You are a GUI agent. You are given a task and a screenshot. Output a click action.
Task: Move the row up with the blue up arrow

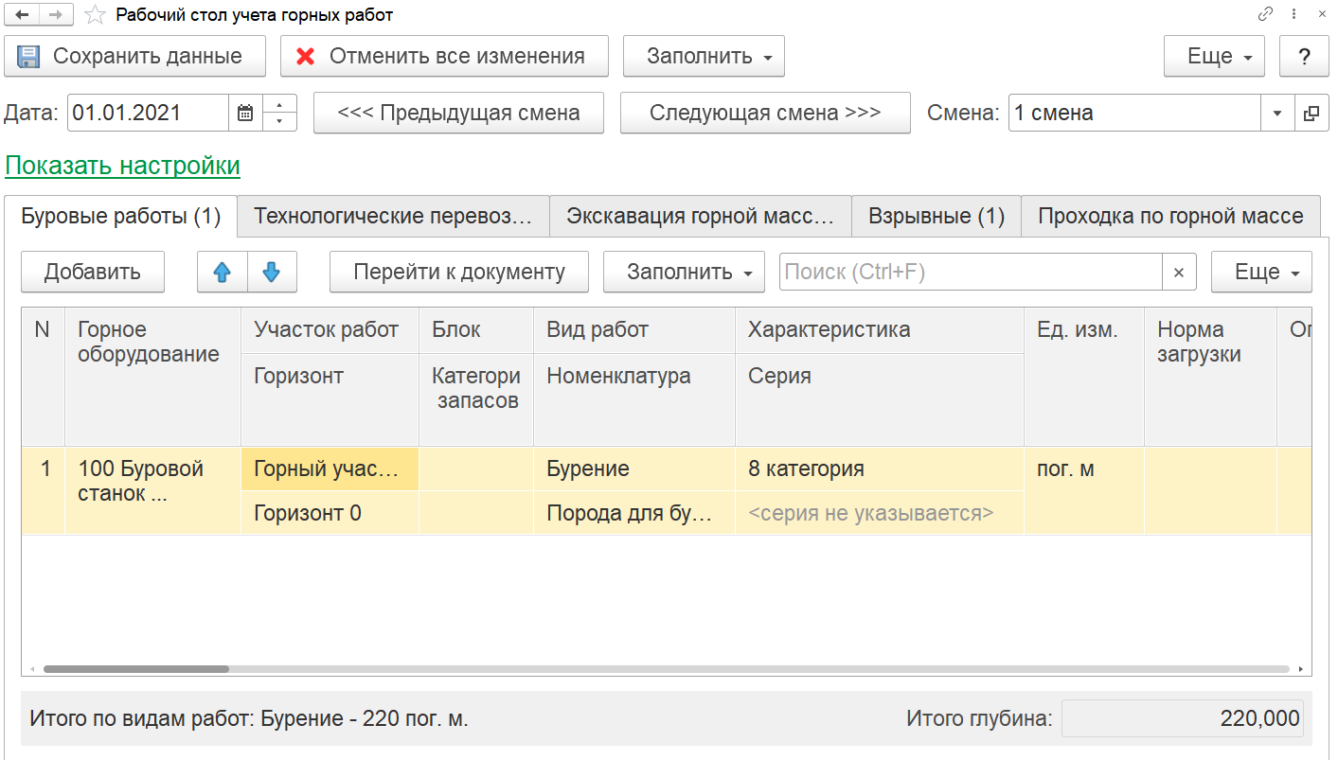click(223, 272)
